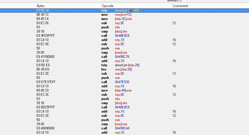Click mov mnemonic beside [ebp-3C],eax
The image size is (249, 135).
[x=104, y=19]
